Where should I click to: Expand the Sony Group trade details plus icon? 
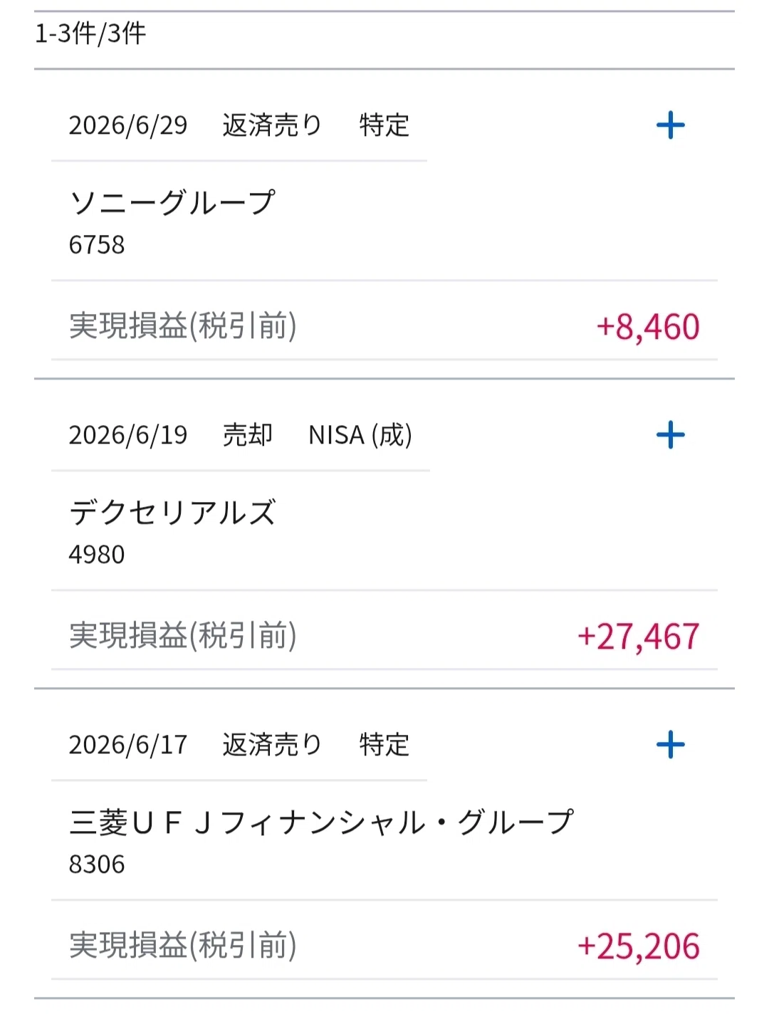670,125
